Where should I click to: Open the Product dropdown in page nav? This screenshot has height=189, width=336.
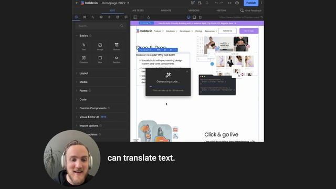pos(159,31)
